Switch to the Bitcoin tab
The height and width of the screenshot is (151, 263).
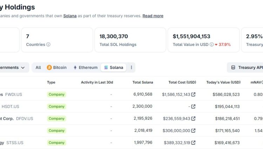[x=56, y=67]
